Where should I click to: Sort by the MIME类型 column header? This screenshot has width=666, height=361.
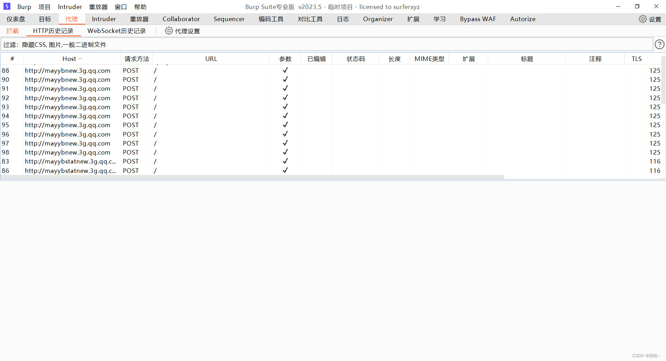pos(429,59)
